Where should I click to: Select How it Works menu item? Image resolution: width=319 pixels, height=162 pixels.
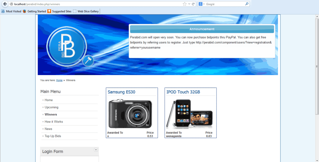[x=54, y=122]
